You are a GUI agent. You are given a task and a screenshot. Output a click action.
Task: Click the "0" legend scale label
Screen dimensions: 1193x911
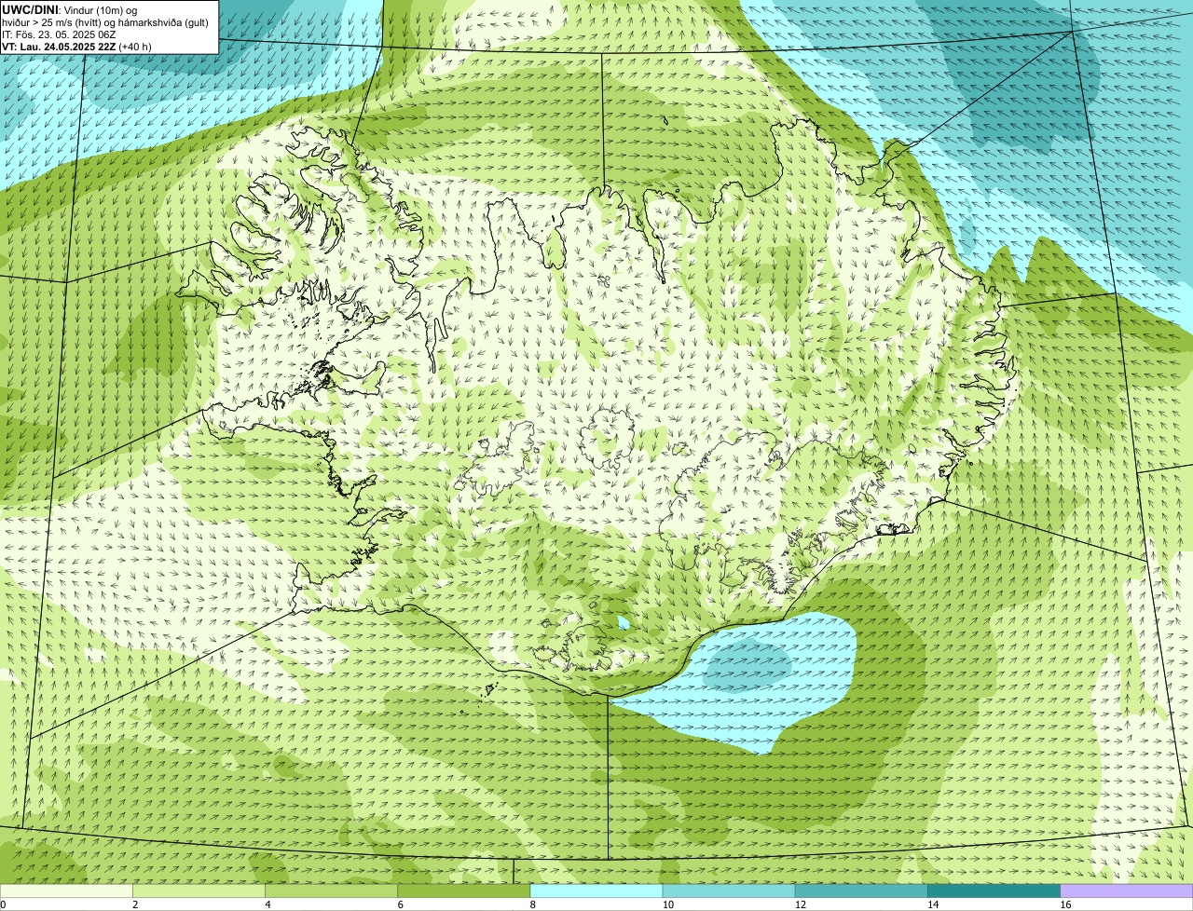[3, 904]
